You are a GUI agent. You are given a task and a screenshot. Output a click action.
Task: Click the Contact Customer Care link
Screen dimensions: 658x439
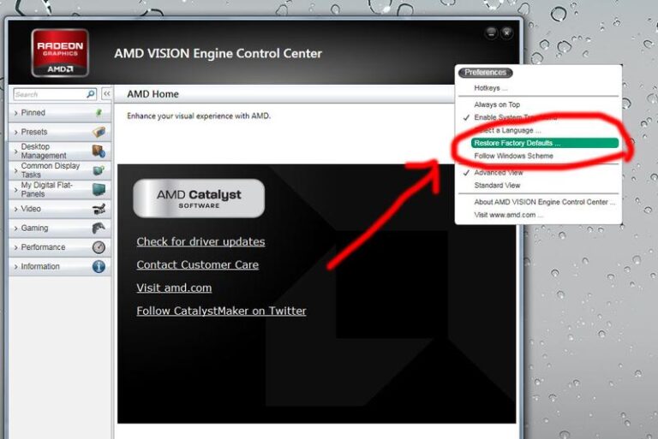point(197,265)
